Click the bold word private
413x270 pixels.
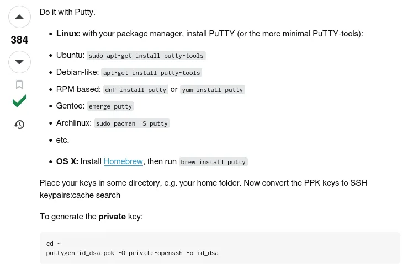(x=112, y=217)
